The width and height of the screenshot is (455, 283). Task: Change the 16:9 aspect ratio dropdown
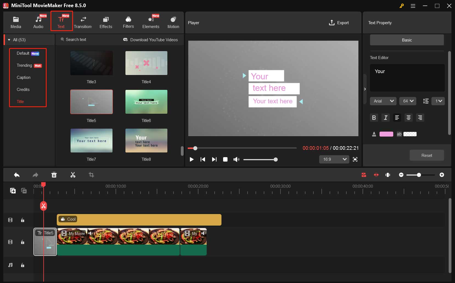[x=334, y=159]
